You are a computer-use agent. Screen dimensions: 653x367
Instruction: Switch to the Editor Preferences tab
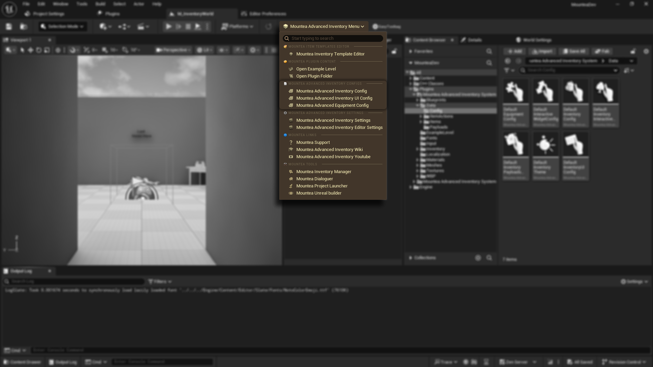click(x=264, y=14)
